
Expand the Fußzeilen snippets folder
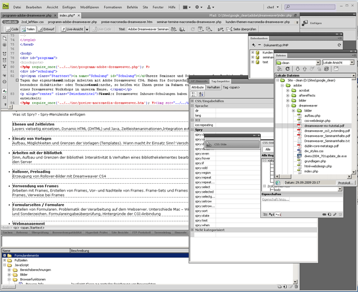(4, 260)
